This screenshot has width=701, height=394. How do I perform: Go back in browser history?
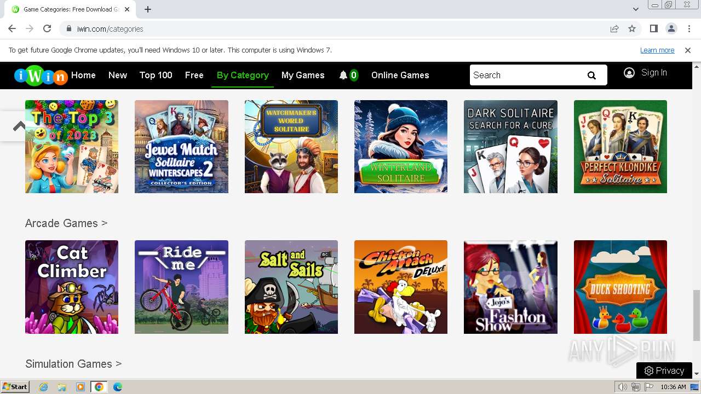(12, 28)
